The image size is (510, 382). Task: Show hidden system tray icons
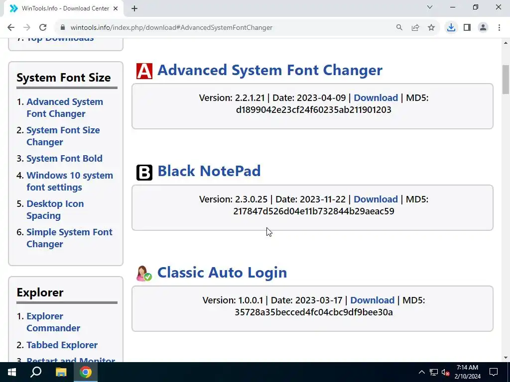click(421, 372)
